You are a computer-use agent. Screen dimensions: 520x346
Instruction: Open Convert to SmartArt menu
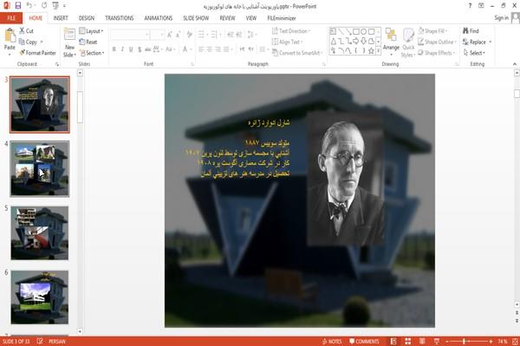click(x=297, y=53)
